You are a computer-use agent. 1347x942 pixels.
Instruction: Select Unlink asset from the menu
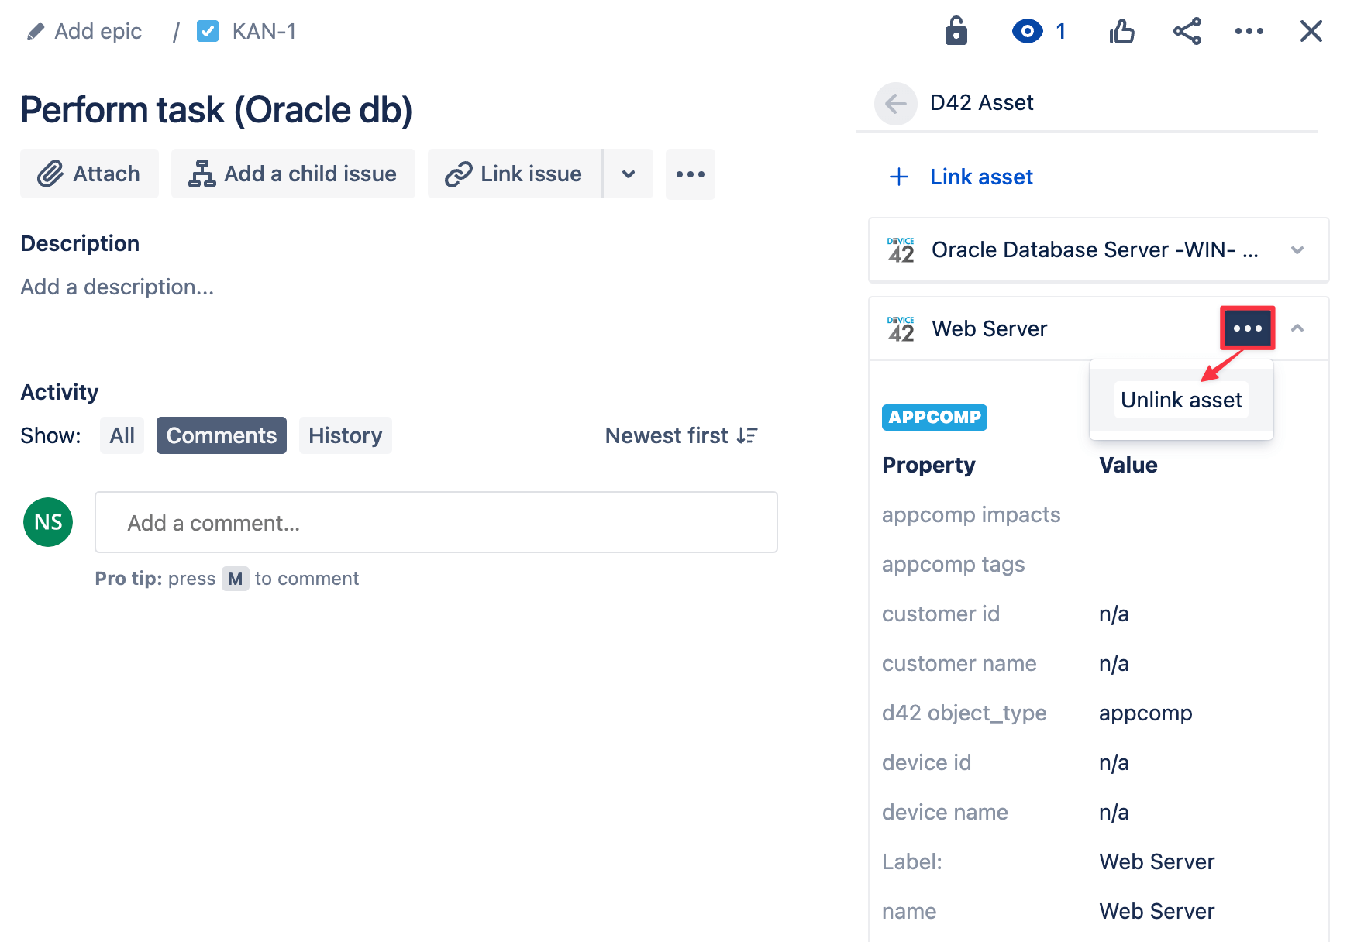[1180, 400]
